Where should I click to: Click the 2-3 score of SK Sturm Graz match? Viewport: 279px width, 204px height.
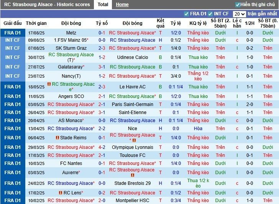(102, 48)
